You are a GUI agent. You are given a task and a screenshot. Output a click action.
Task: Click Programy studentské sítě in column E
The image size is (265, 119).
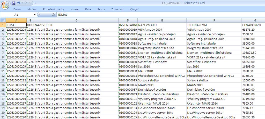click(162, 48)
